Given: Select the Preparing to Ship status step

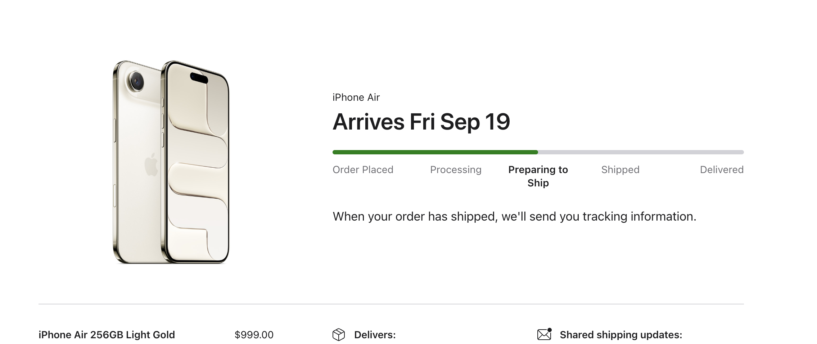Looking at the screenshot, I should point(538,176).
